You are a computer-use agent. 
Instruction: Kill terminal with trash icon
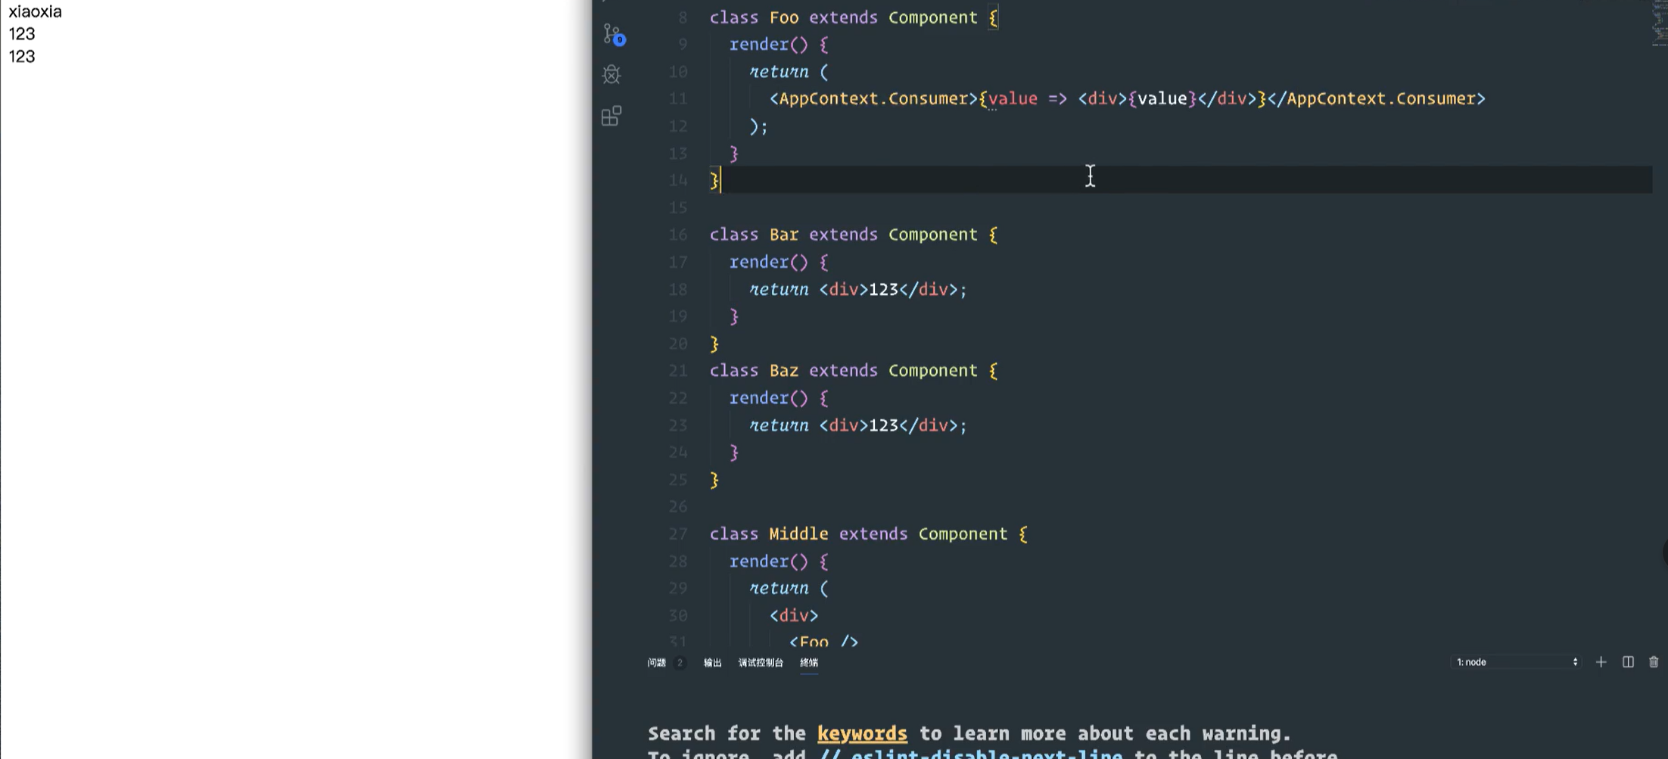[x=1654, y=662]
